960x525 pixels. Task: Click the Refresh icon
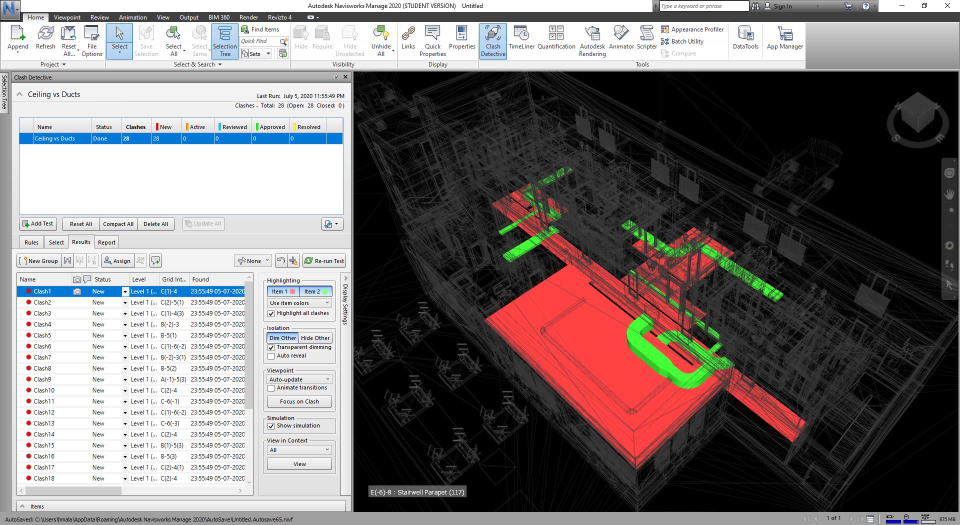(x=45, y=39)
